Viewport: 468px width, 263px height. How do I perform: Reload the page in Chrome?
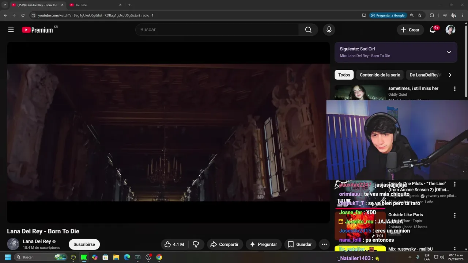click(23, 15)
